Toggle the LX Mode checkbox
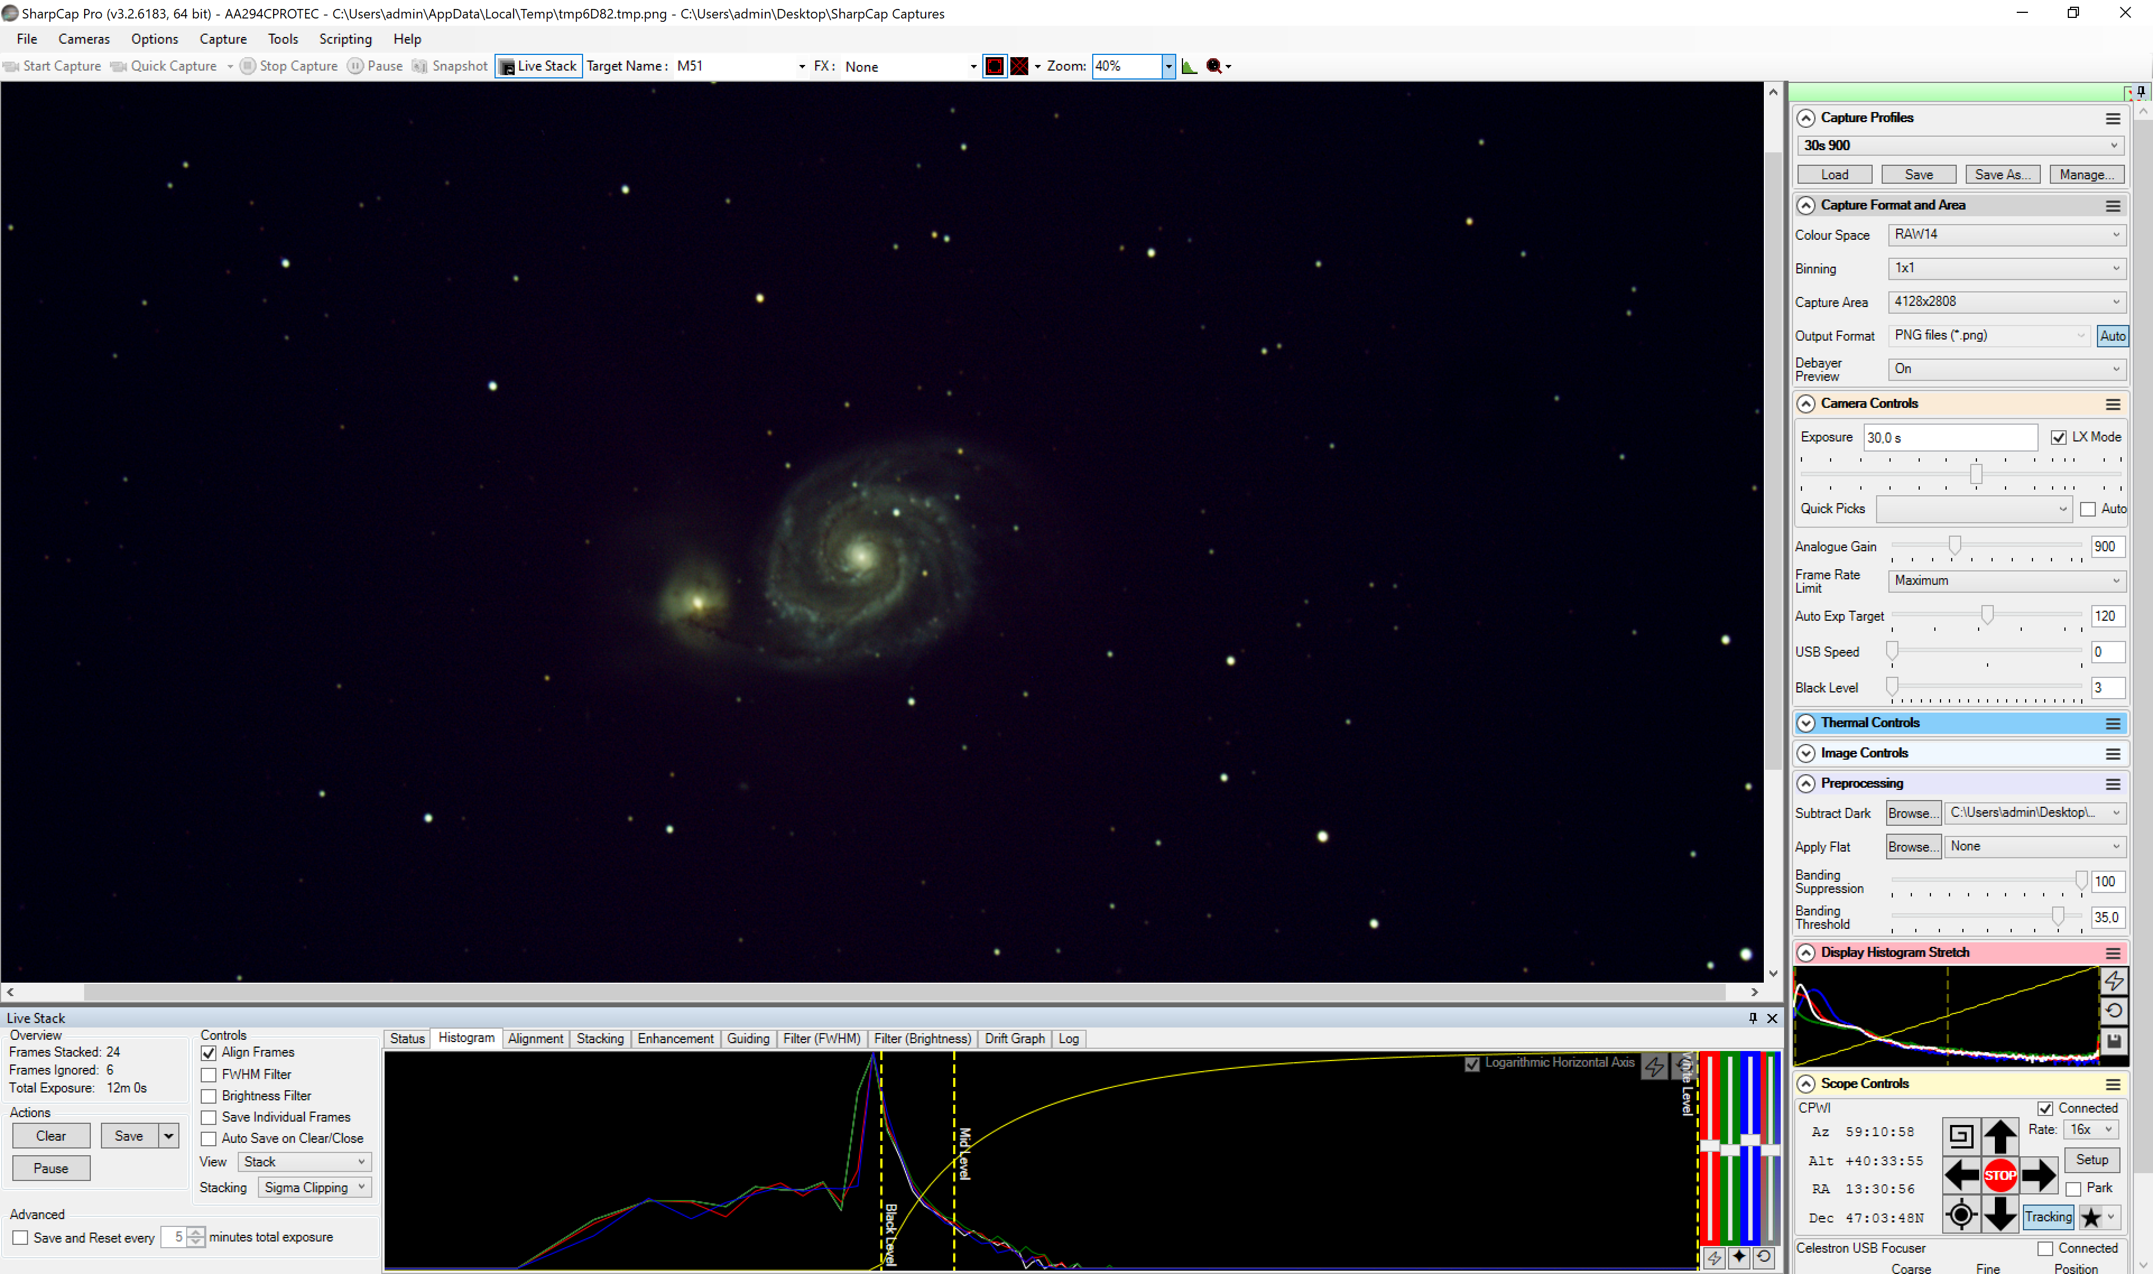Screen dimensions: 2153x1274 point(2058,438)
